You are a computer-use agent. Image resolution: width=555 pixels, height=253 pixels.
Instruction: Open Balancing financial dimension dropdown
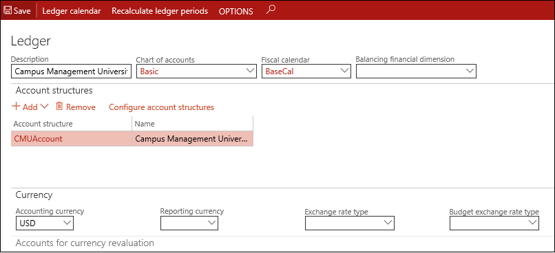pos(416,71)
